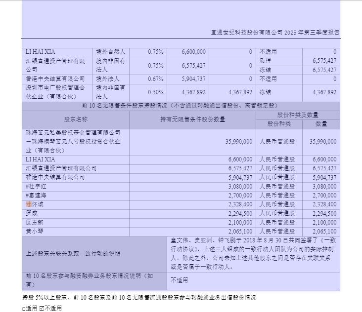Viewport: 362px width, 312px height.
Task: Click the 股份种类及数量 header cell
Action: click(x=298, y=115)
